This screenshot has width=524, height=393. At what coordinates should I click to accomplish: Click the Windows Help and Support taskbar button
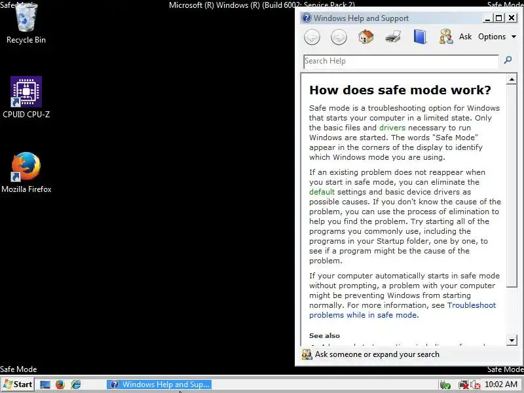point(159,384)
